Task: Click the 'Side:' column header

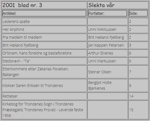Action: [138, 13]
